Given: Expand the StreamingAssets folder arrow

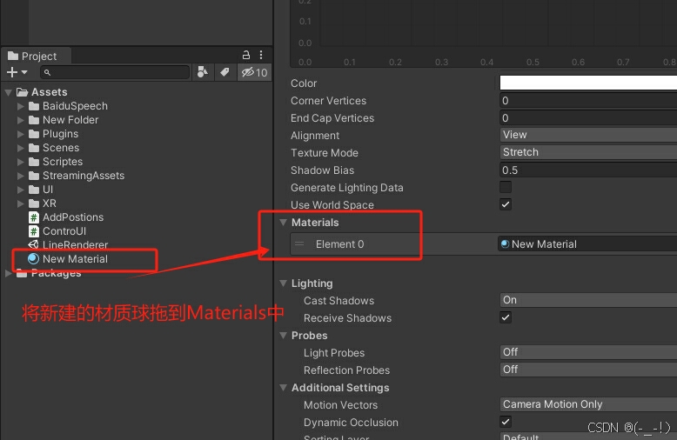Looking at the screenshot, I should coord(20,176).
